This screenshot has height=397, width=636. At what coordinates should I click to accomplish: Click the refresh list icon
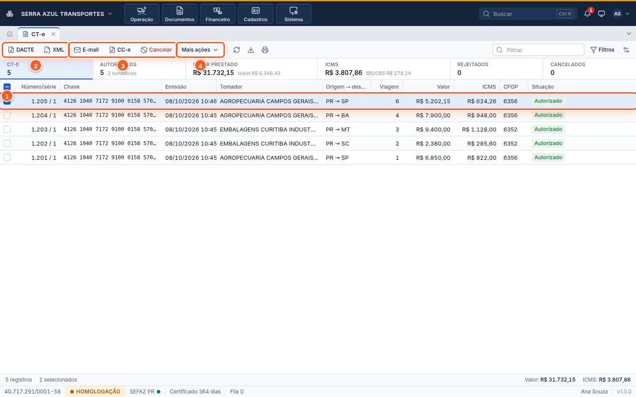(237, 50)
